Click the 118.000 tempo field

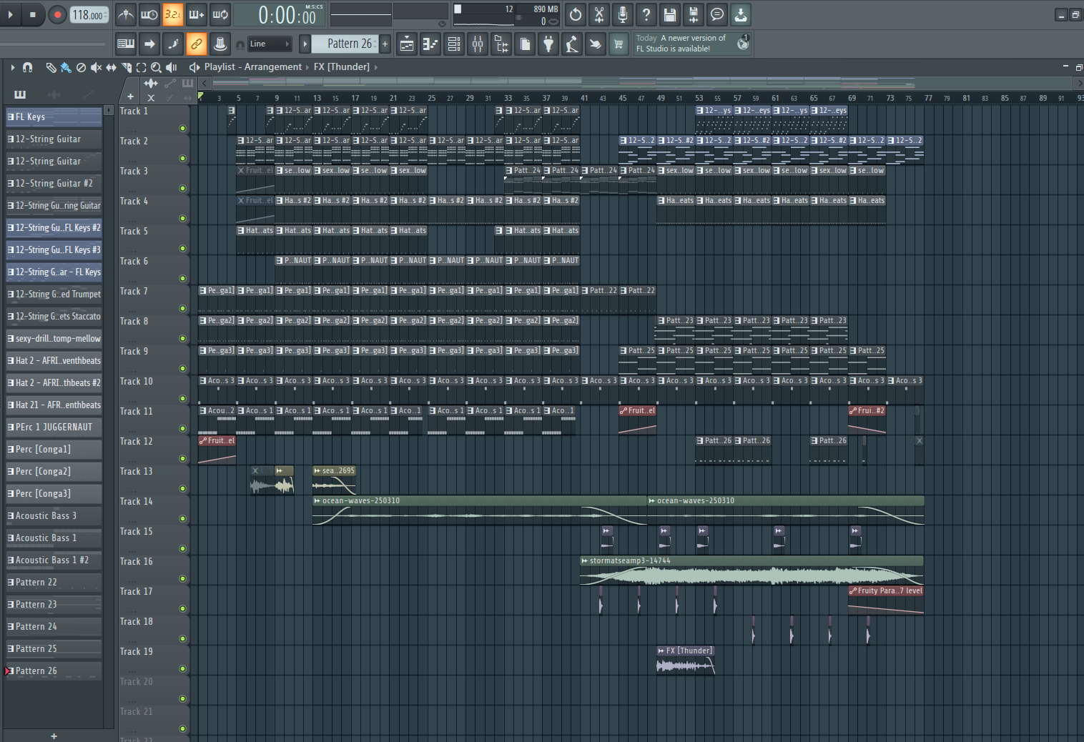[x=89, y=15]
